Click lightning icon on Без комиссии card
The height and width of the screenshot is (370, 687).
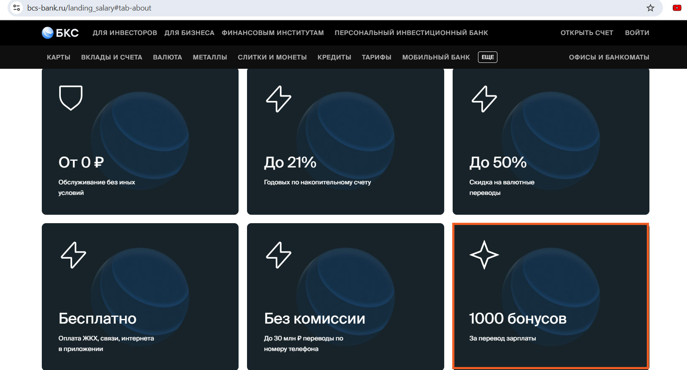[x=279, y=255]
